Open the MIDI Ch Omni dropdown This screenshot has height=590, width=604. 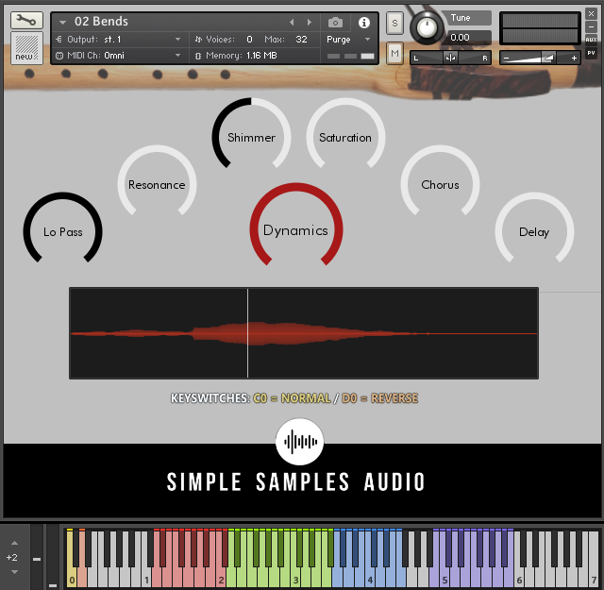(120, 56)
